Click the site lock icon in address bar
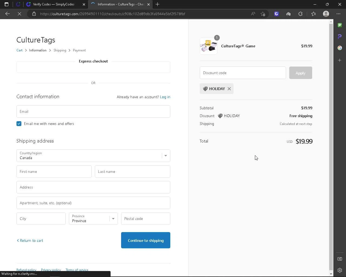The image size is (346, 277). [34, 14]
